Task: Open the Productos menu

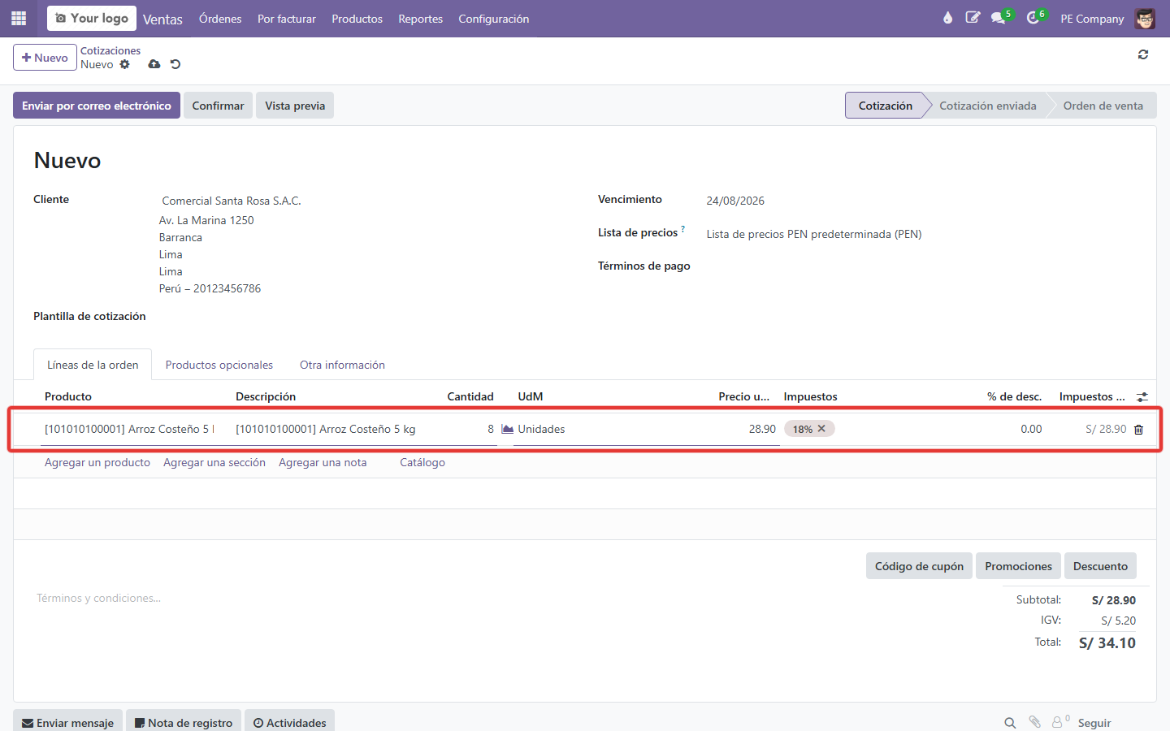Action: pos(357,19)
